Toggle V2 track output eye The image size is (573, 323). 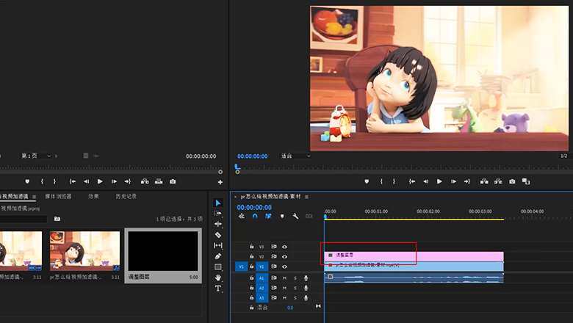(x=284, y=257)
